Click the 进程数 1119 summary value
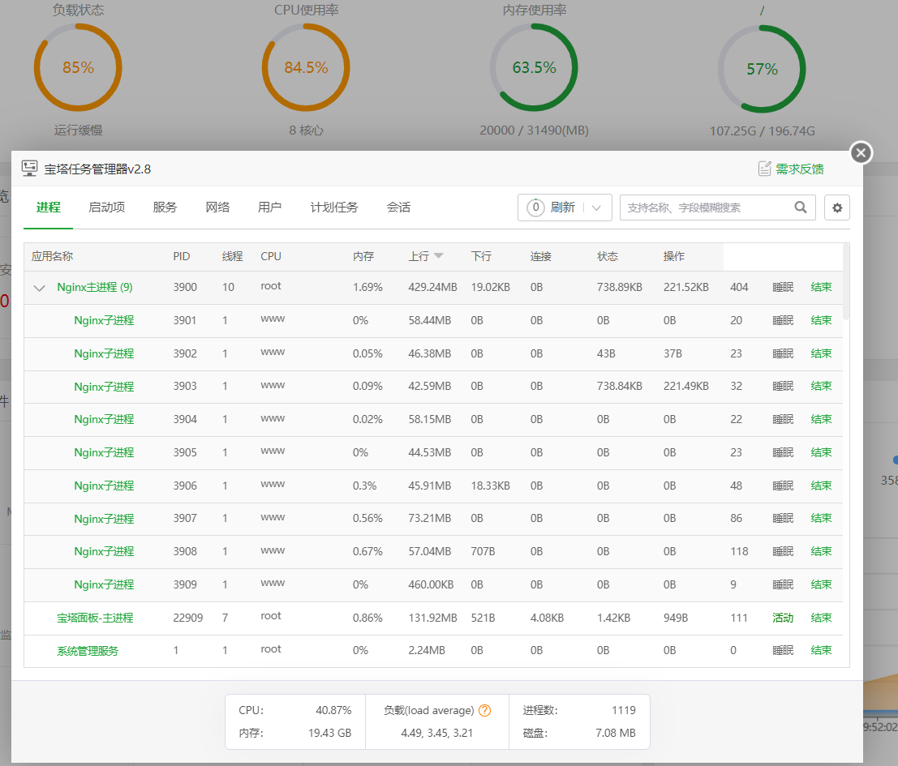 pos(623,710)
